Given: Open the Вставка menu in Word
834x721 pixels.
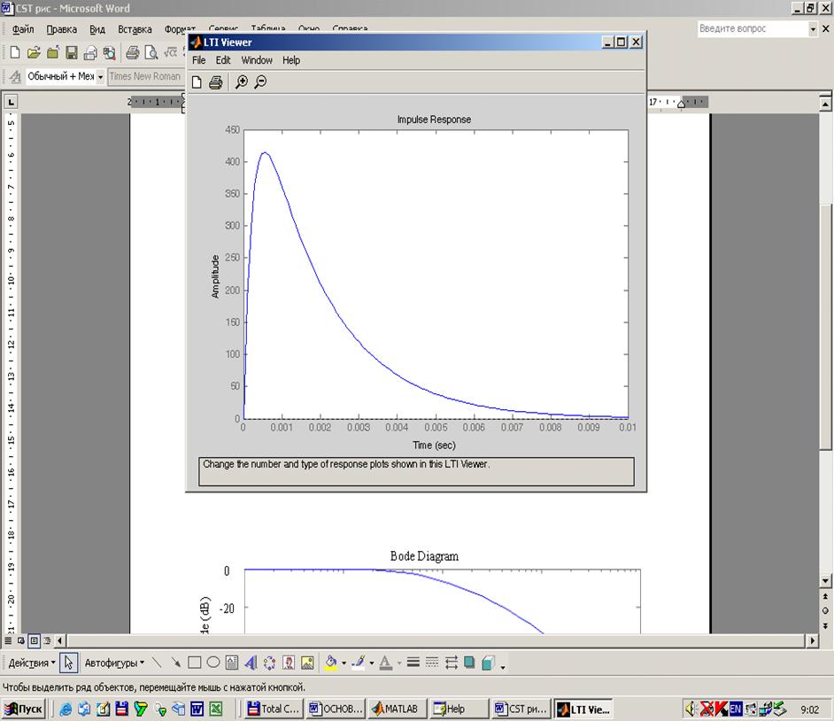Looking at the screenshot, I should 135,29.
